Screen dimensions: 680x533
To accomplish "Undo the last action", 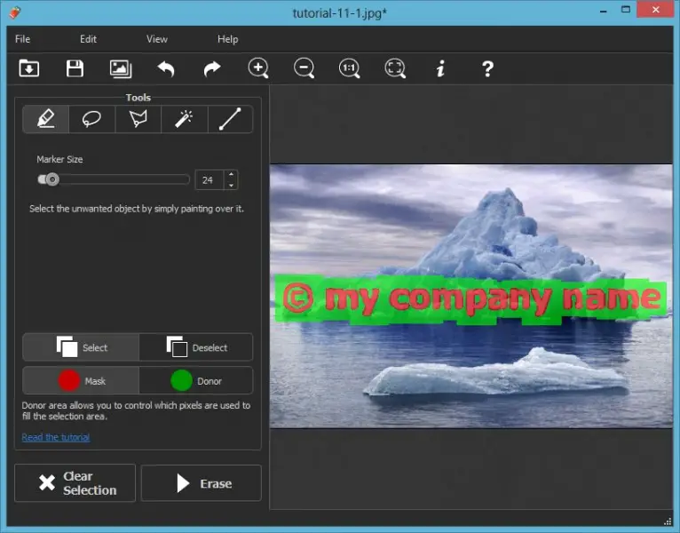I will point(166,68).
